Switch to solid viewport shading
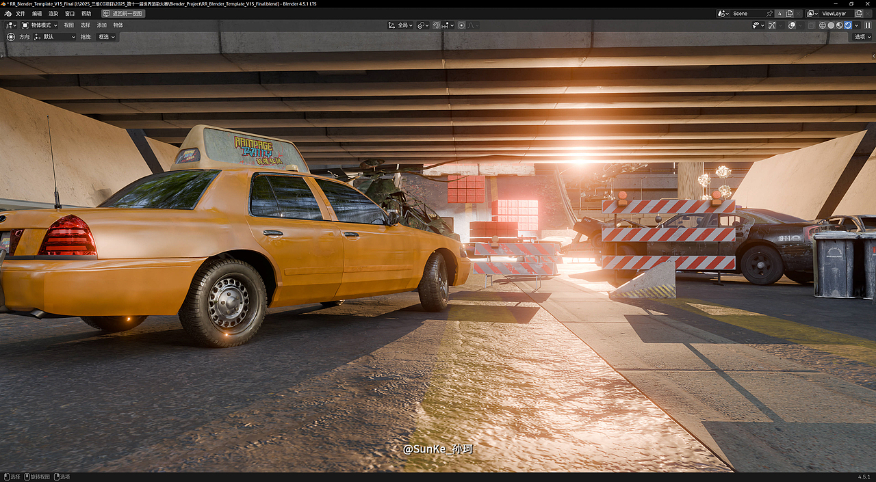 [831, 25]
